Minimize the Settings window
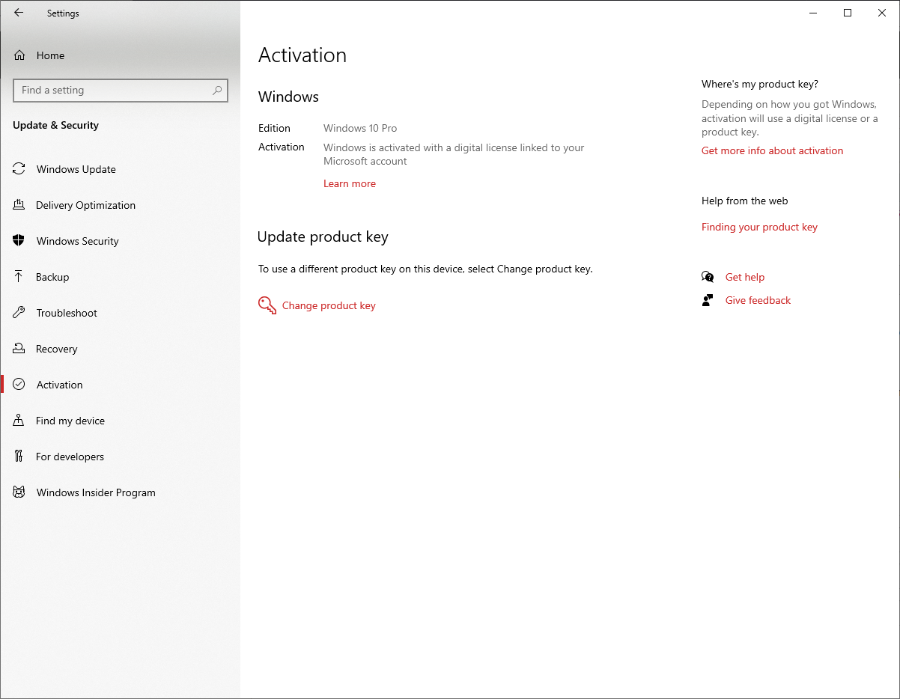The height and width of the screenshot is (699, 900). pos(813,13)
